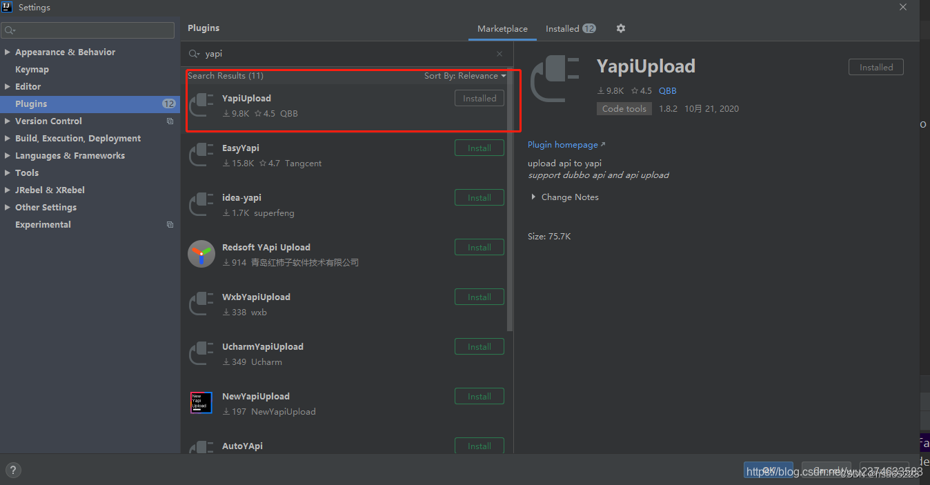
Task: Install the idea-yapi plugin
Action: point(479,198)
